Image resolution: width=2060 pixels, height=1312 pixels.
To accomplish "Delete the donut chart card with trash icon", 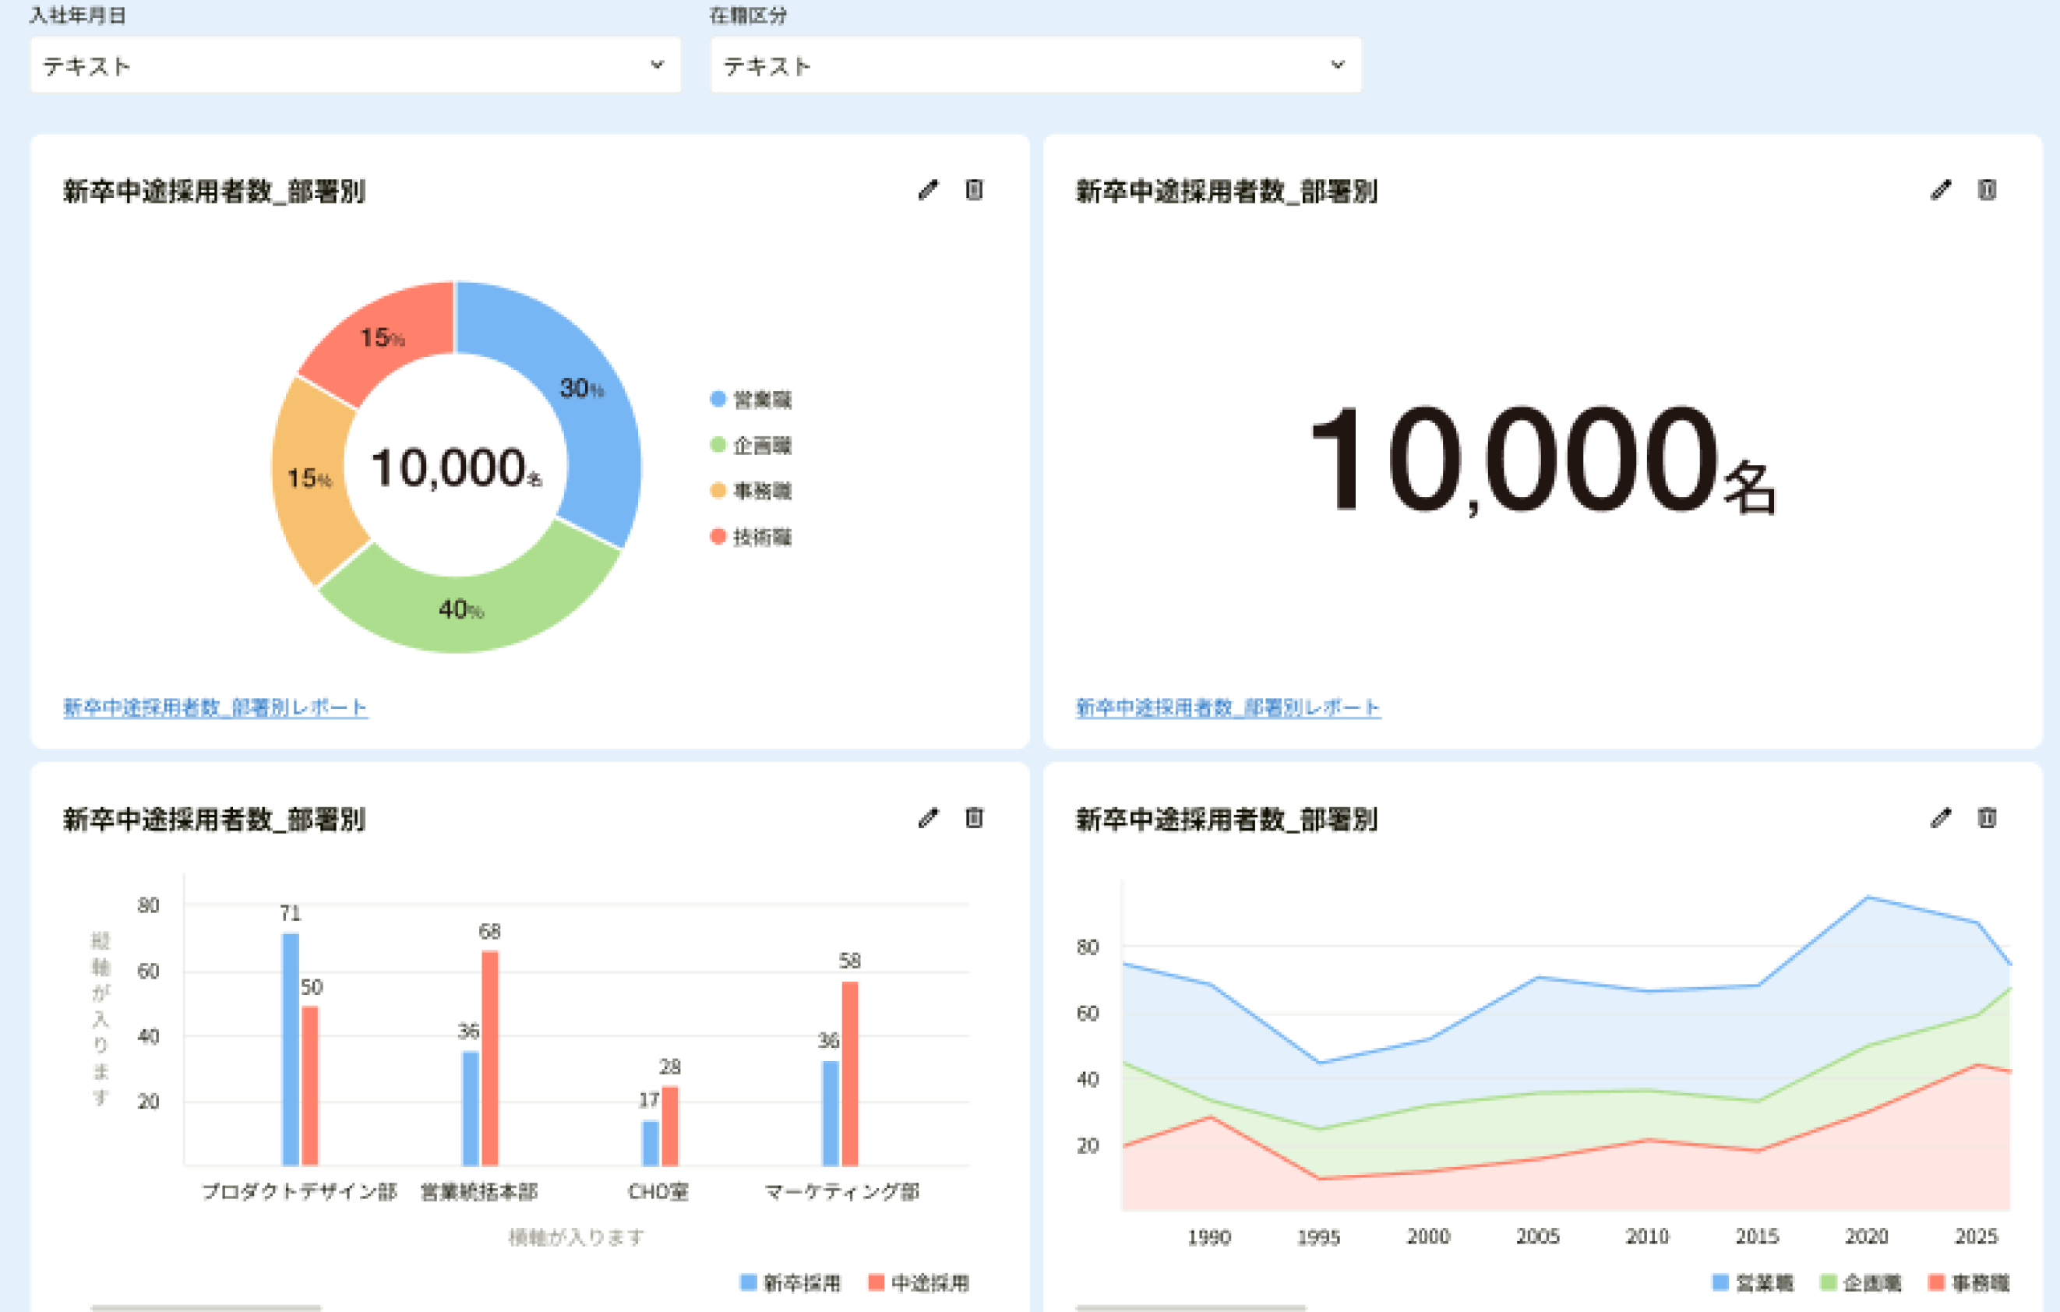I will (975, 190).
